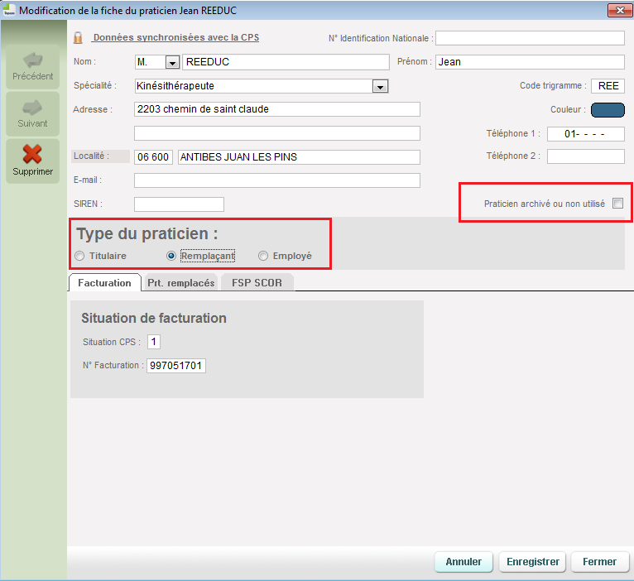Click the Enregistrer button
Image resolution: width=634 pixels, height=581 pixels.
tap(532, 562)
